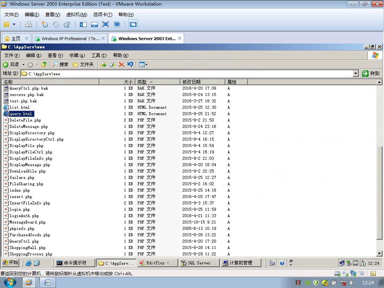Click the 转到 go button
The image size is (384, 288).
pos(370,73)
